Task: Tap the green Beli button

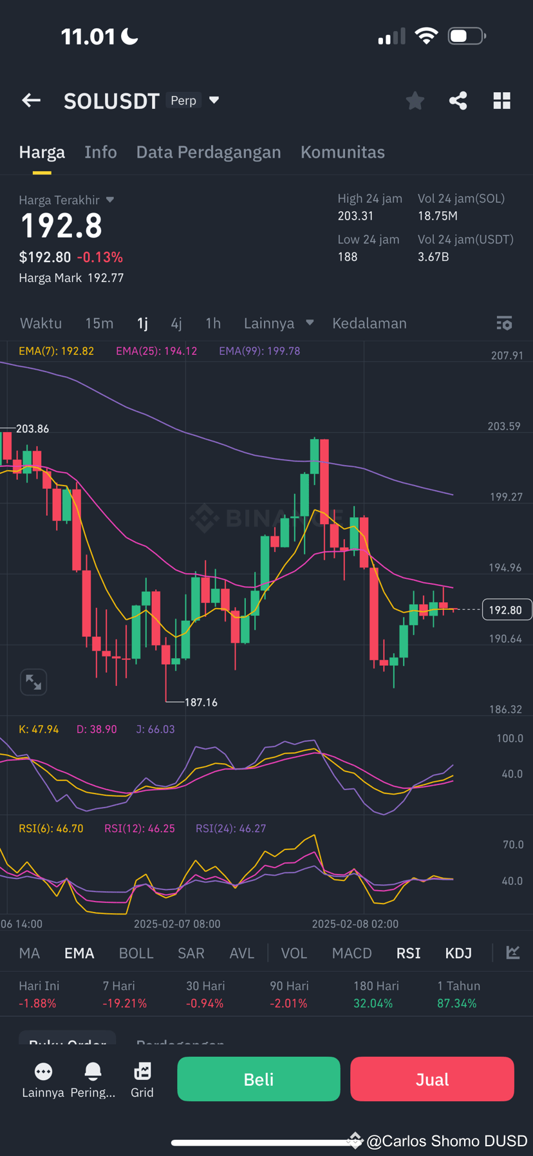Action: click(259, 1079)
